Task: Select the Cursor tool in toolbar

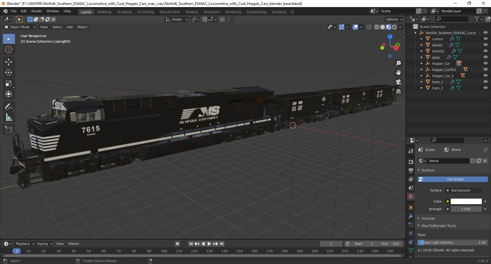Action: point(9,49)
